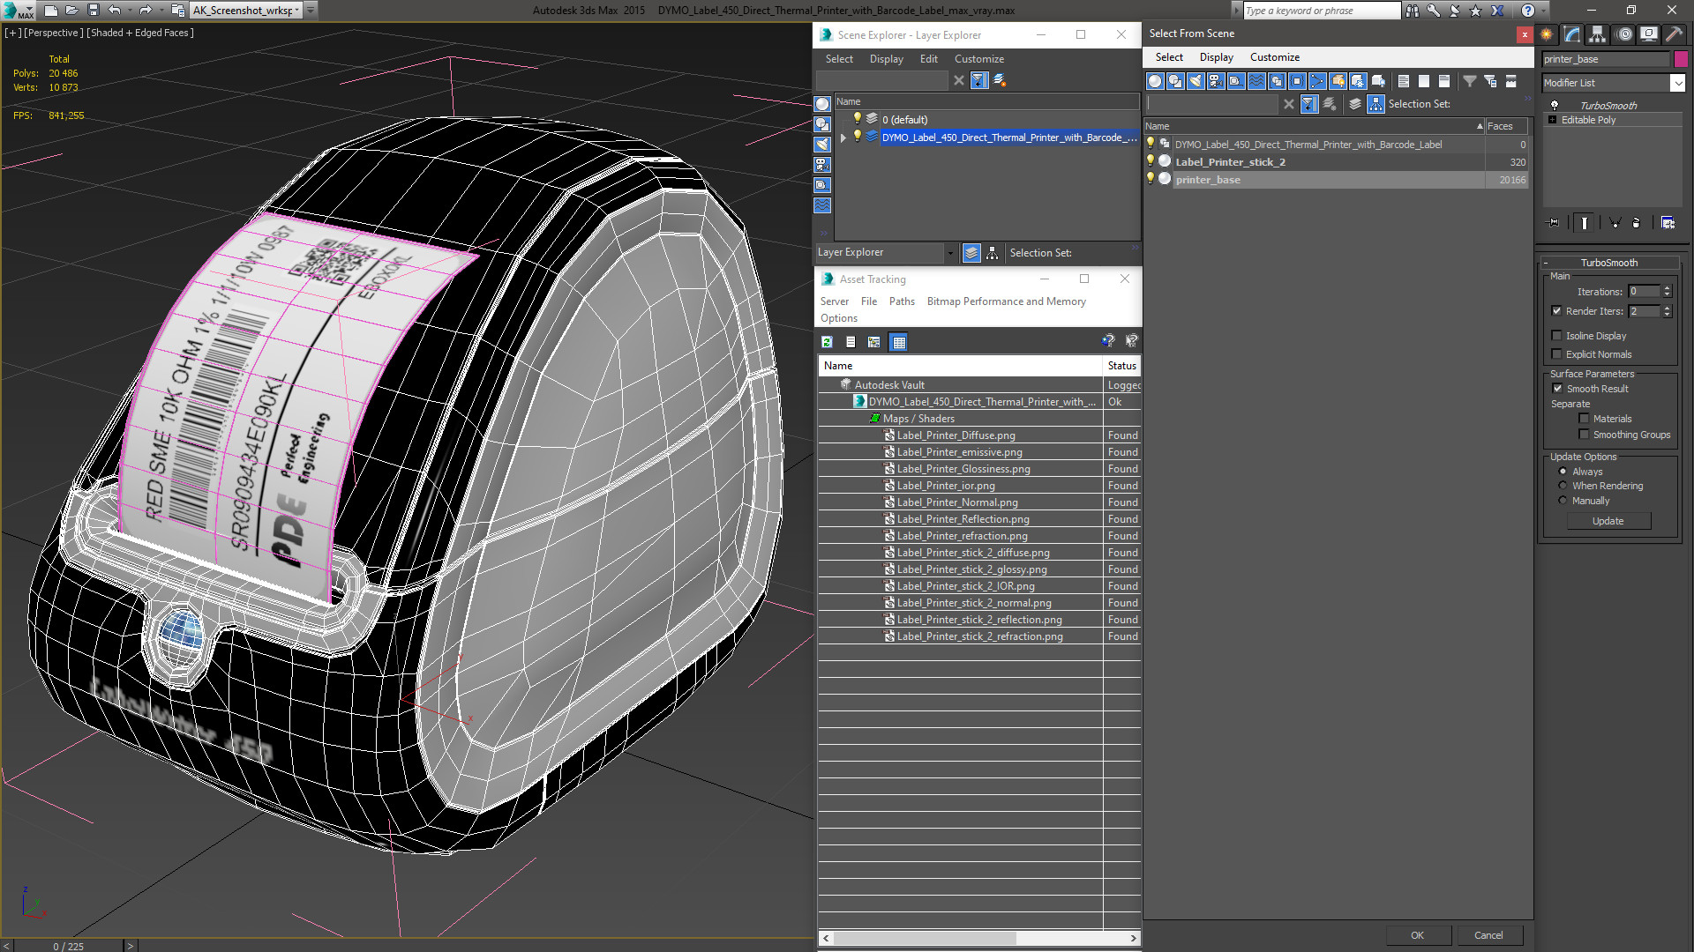Viewport: 1694px width, 952px height.
Task: Click the viewport Perspective label
Action: pyautogui.click(x=54, y=33)
